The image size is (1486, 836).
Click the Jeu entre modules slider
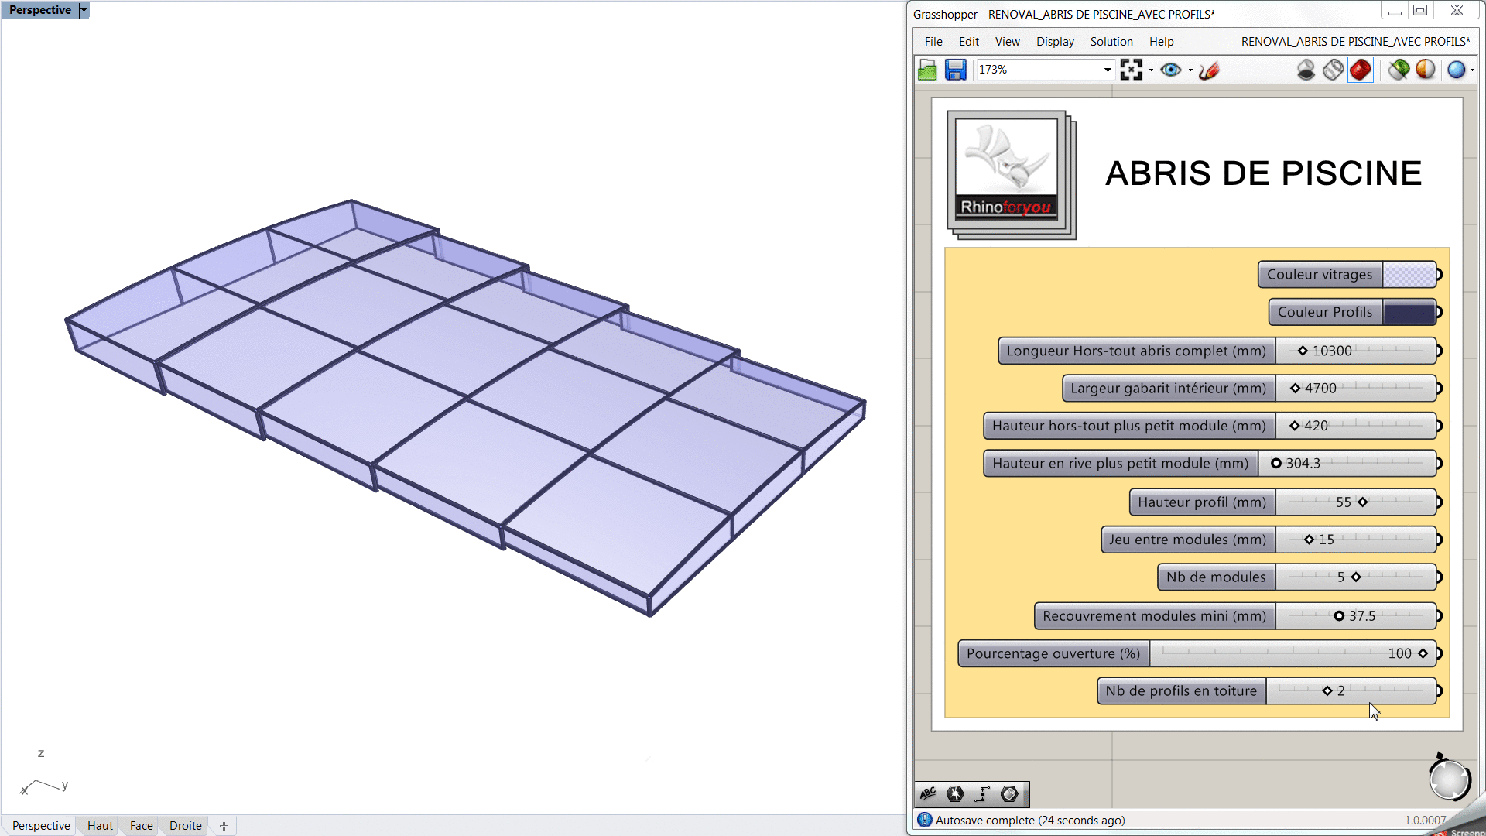[1355, 540]
